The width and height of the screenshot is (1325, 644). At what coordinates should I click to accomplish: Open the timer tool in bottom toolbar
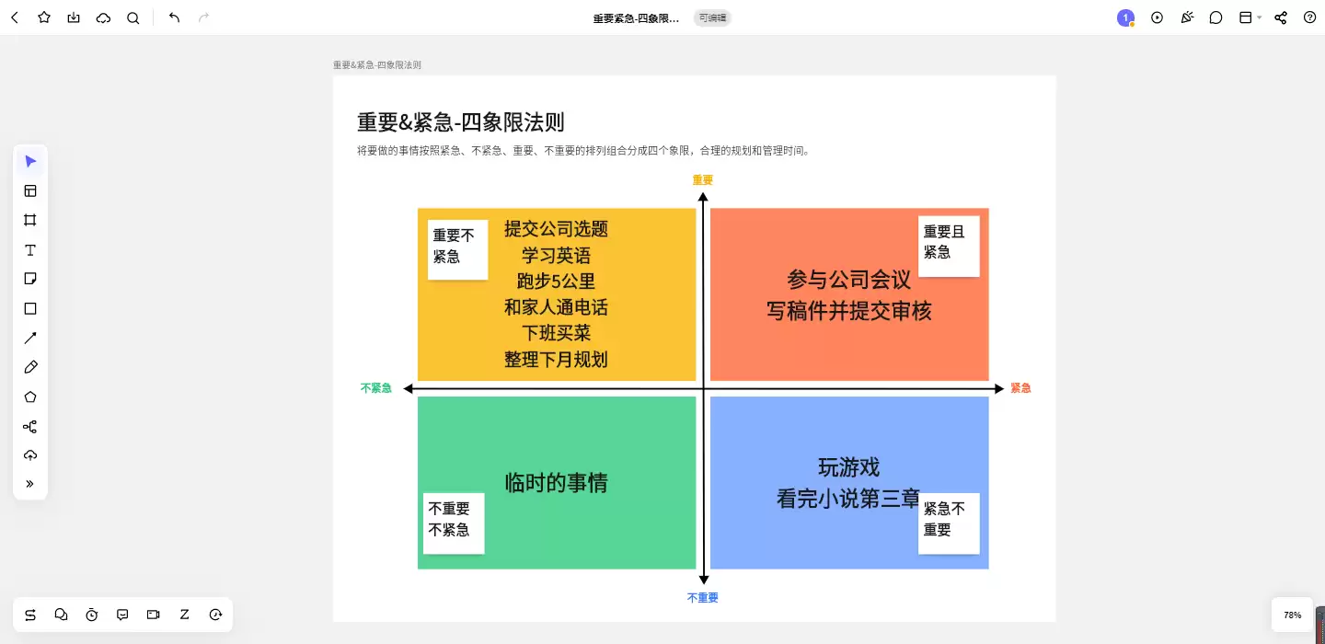[x=92, y=615]
